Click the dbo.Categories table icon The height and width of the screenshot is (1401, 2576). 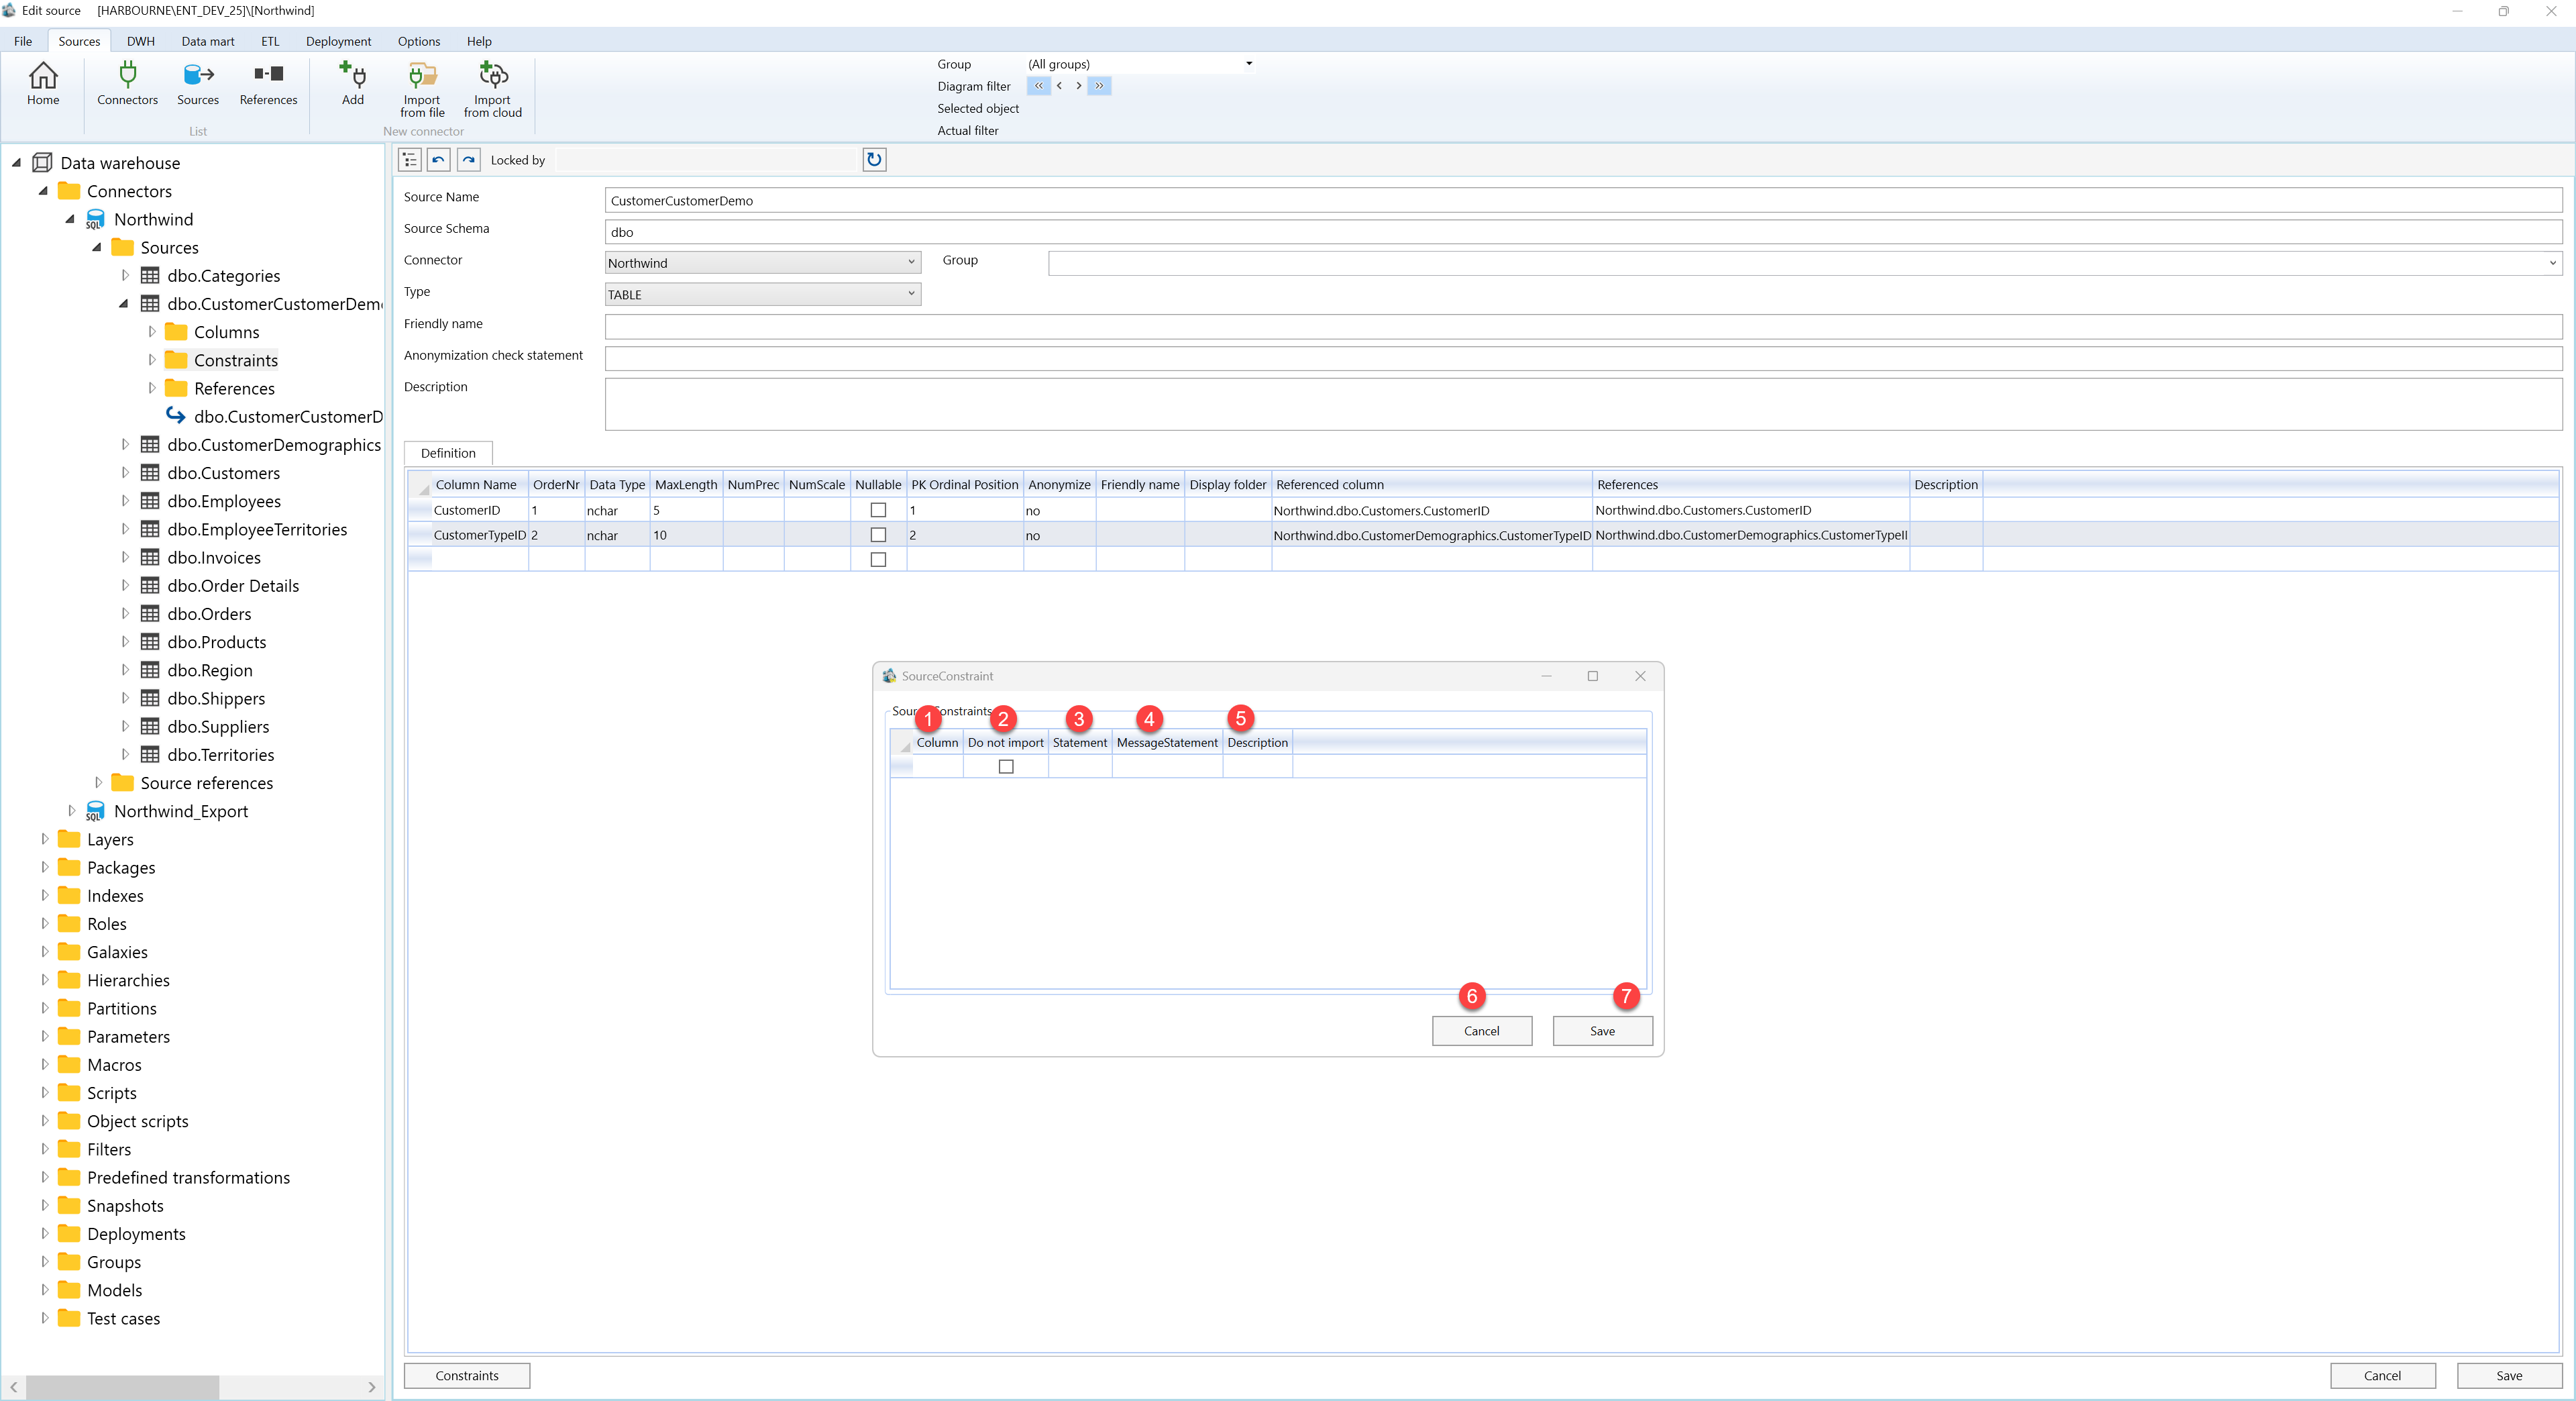tap(150, 276)
